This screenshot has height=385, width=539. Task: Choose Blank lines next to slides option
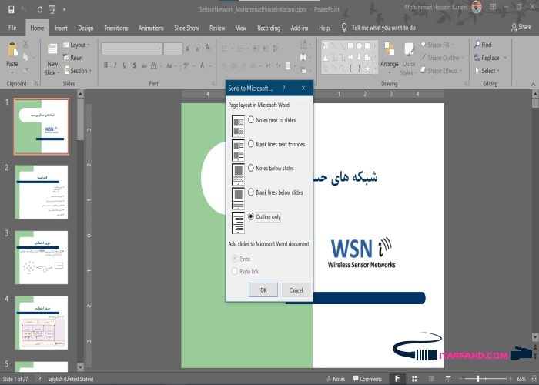coord(252,144)
